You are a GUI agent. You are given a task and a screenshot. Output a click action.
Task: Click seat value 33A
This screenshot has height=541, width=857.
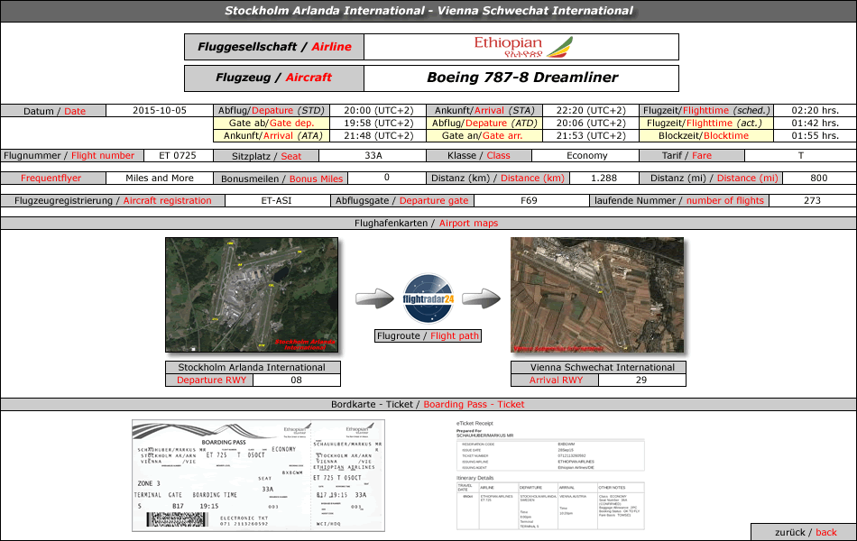(373, 156)
